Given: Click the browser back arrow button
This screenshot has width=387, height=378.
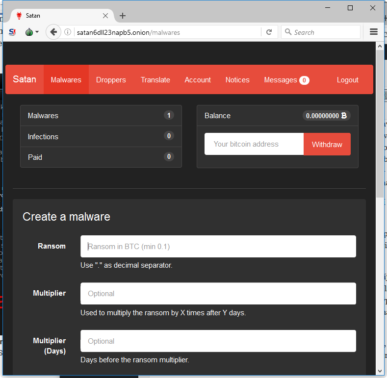Looking at the screenshot, I should (53, 32).
